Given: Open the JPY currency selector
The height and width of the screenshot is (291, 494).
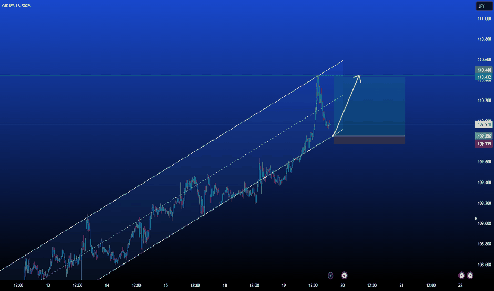Looking at the screenshot, I should coord(484,6).
